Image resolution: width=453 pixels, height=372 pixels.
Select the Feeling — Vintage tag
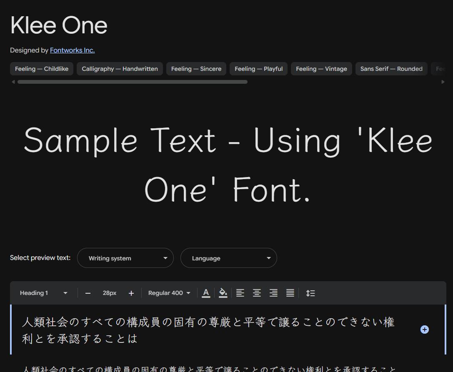pos(321,69)
